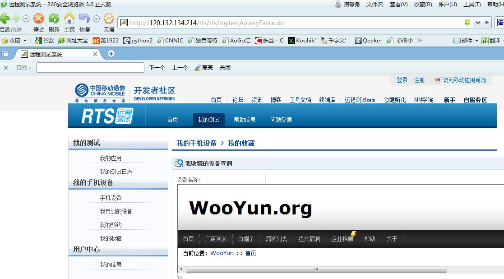Click the red Stop button

click(38, 19)
